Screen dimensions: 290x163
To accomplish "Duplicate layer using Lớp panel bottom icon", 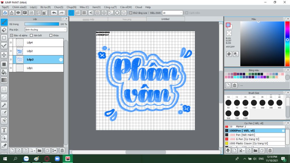I will pyautogui.click(x=47, y=151).
